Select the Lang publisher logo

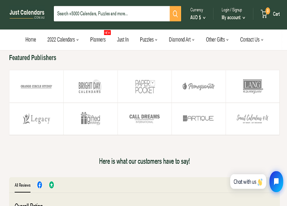252,86
